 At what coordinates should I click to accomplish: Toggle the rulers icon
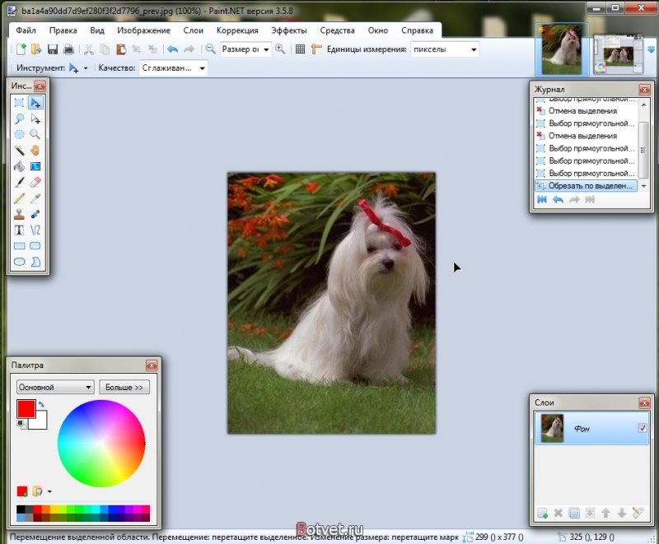(x=316, y=49)
